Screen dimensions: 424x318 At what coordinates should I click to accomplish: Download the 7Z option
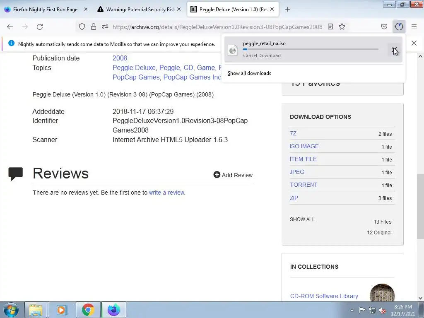point(293,133)
